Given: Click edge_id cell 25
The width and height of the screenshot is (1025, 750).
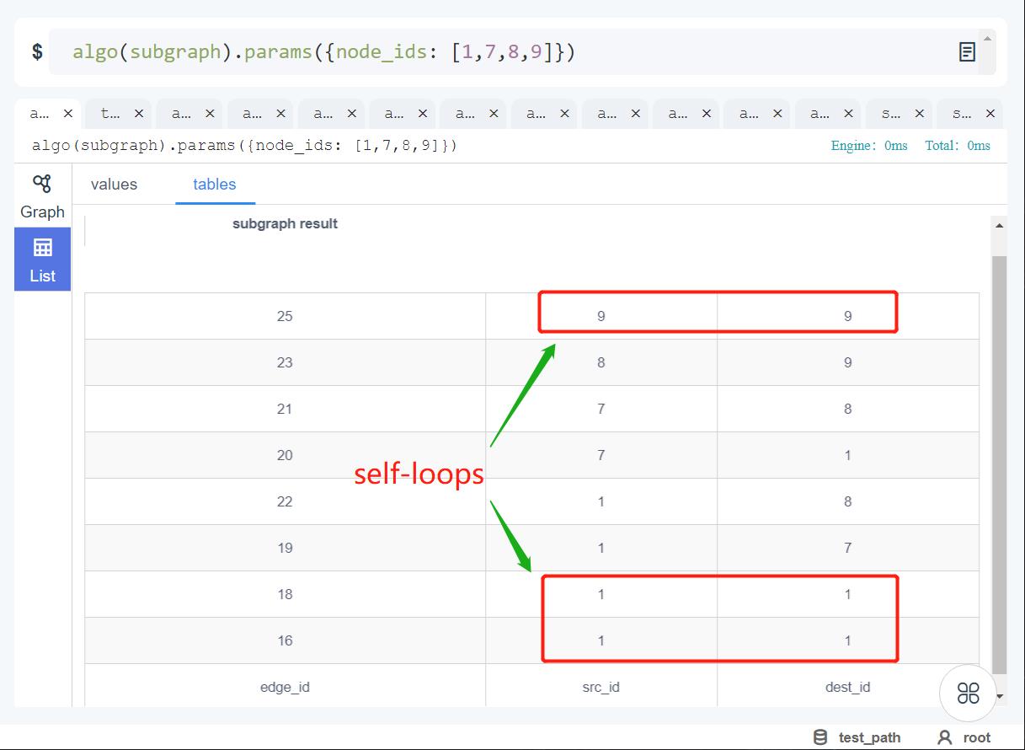Looking at the screenshot, I should pos(285,316).
